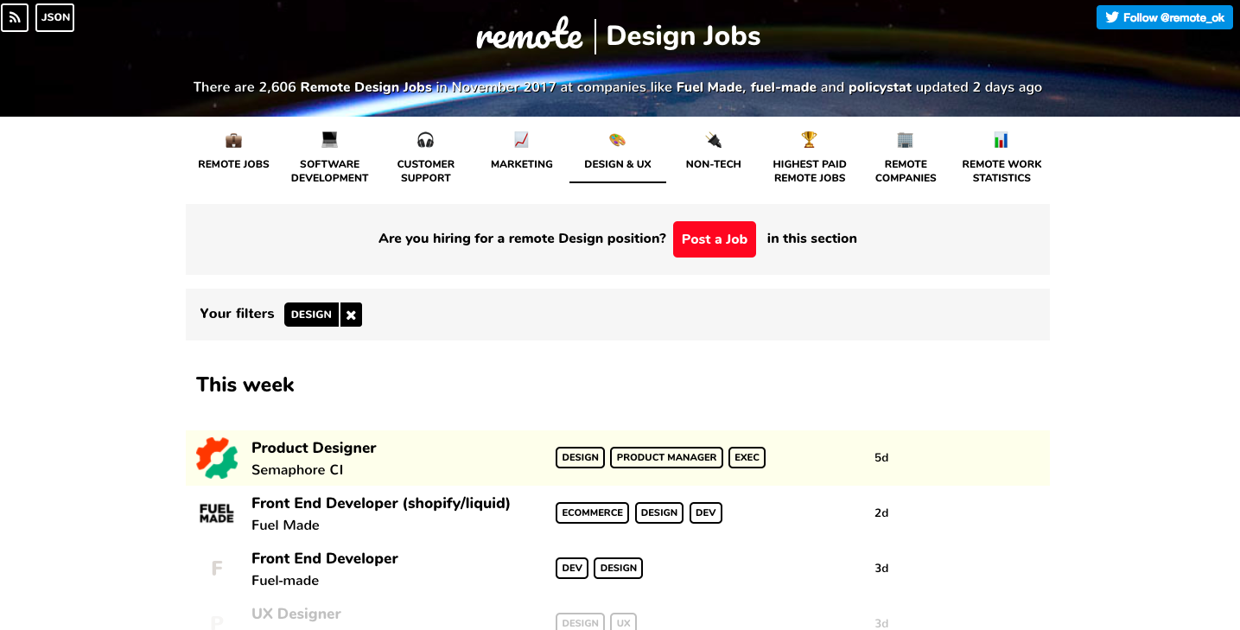Select the Design & UX tab
This screenshot has width=1240, height=630.
click(617, 164)
